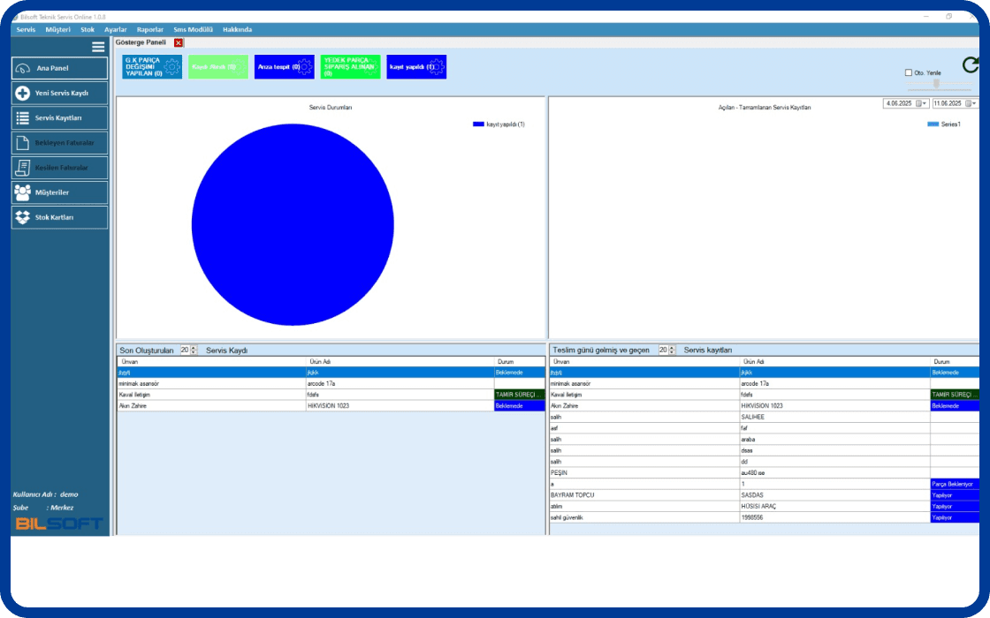The width and height of the screenshot is (990, 618).
Task: Sort left table by Ünvan column
Action: pyautogui.click(x=211, y=362)
